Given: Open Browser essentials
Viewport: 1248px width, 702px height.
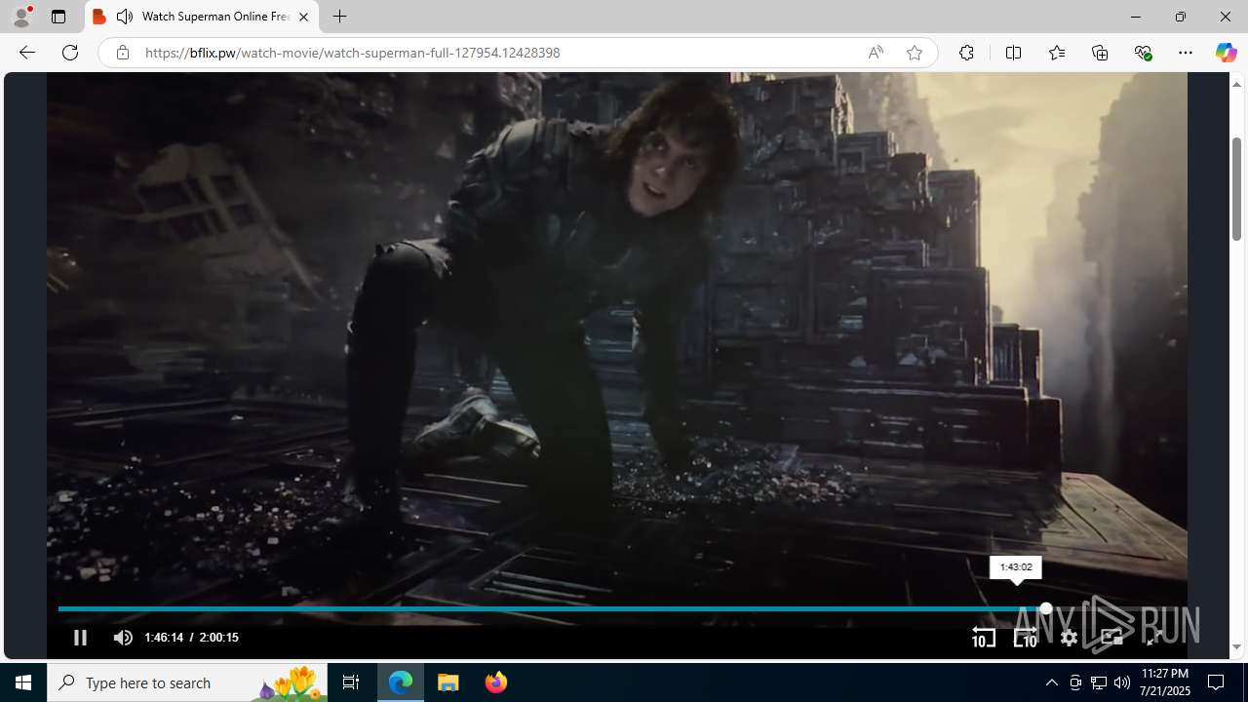Looking at the screenshot, I should 1143,53.
